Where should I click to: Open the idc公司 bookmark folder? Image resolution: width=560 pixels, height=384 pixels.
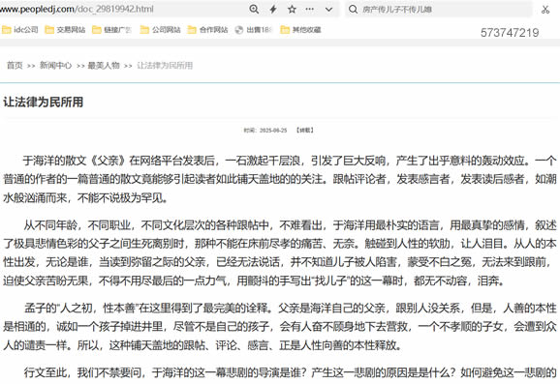click(x=20, y=30)
